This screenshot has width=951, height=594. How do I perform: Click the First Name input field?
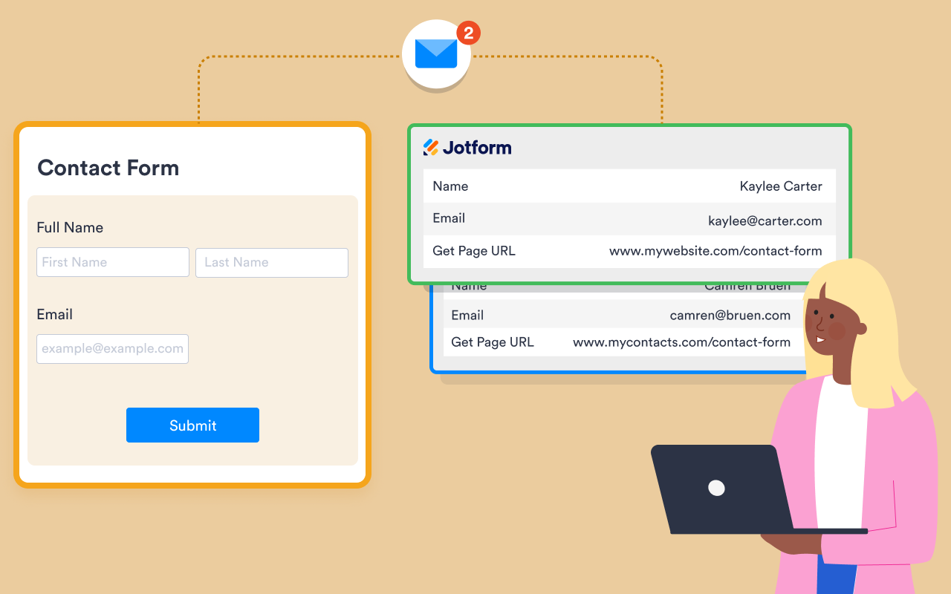pos(112,262)
